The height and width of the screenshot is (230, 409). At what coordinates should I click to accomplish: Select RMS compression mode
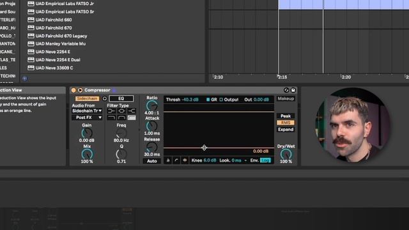point(286,123)
